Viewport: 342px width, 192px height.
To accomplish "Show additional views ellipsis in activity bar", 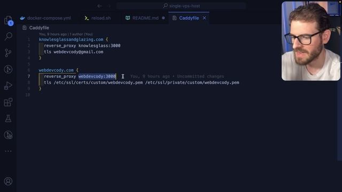I will pos(8,151).
